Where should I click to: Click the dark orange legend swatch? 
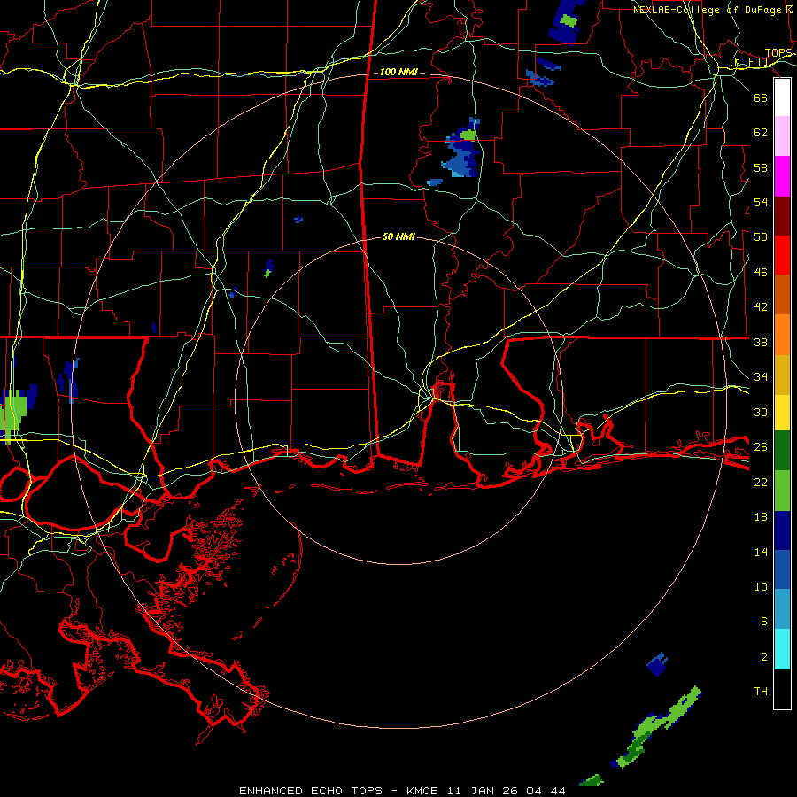[x=782, y=294]
